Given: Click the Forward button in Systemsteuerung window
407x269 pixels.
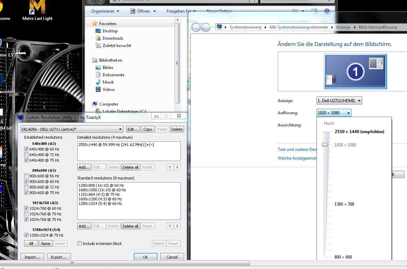Looking at the screenshot, I should [206, 27].
